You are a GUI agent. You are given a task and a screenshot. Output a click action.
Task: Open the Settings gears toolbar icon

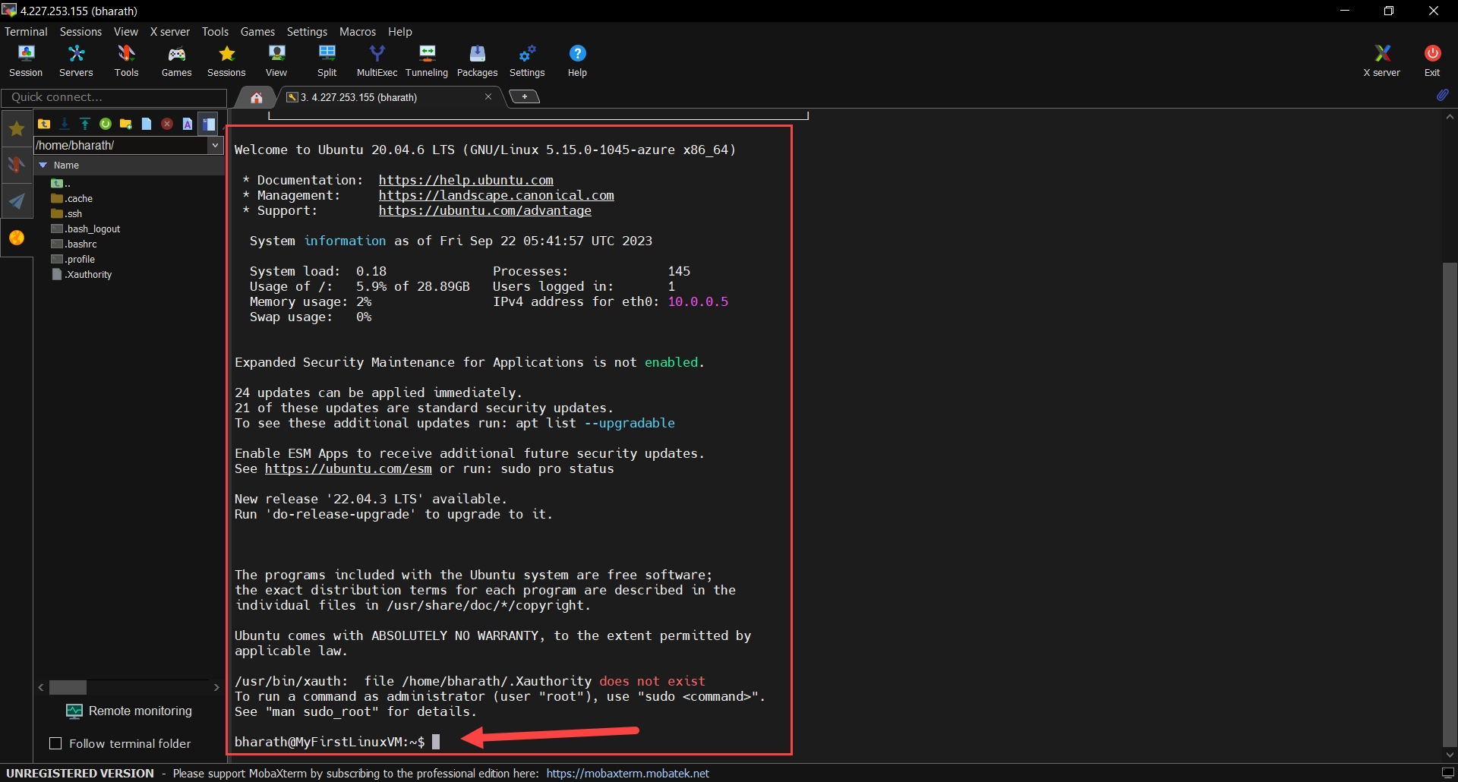527,61
